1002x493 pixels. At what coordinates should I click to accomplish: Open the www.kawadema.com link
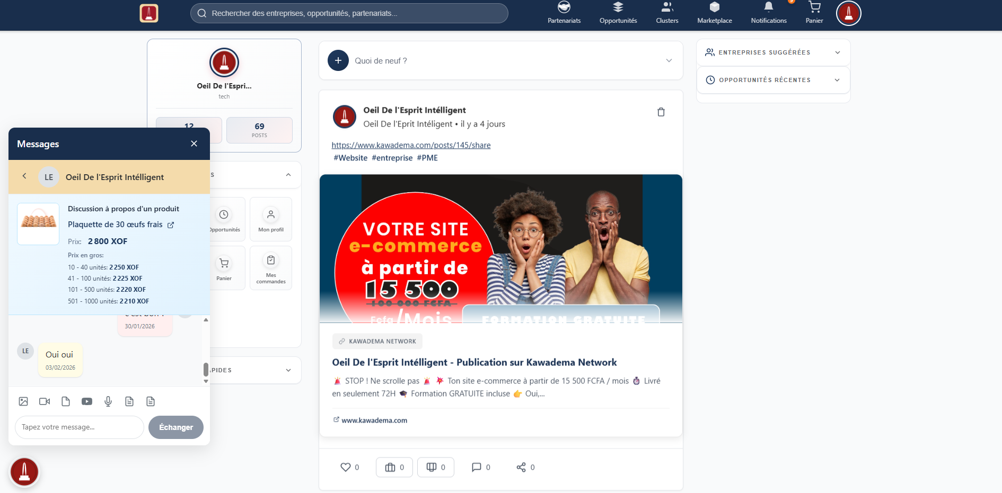(374, 420)
